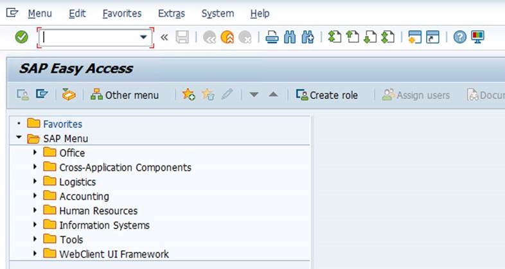
Task: Open the Menu menu
Action: point(40,13)
